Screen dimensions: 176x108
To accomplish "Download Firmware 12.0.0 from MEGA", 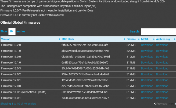I will [x=147, y=86].
